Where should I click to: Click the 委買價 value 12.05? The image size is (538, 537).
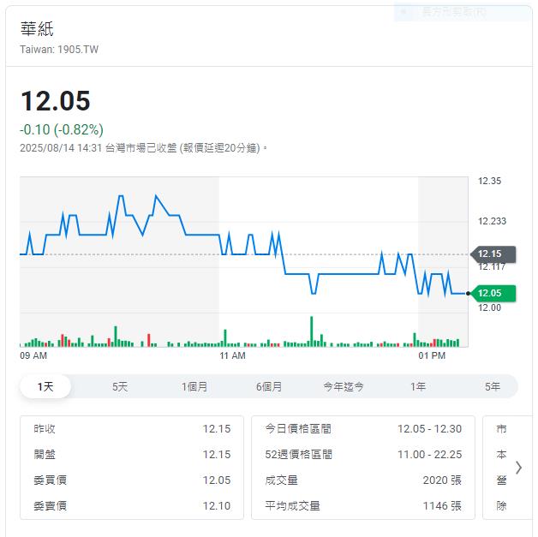[217, 480]
